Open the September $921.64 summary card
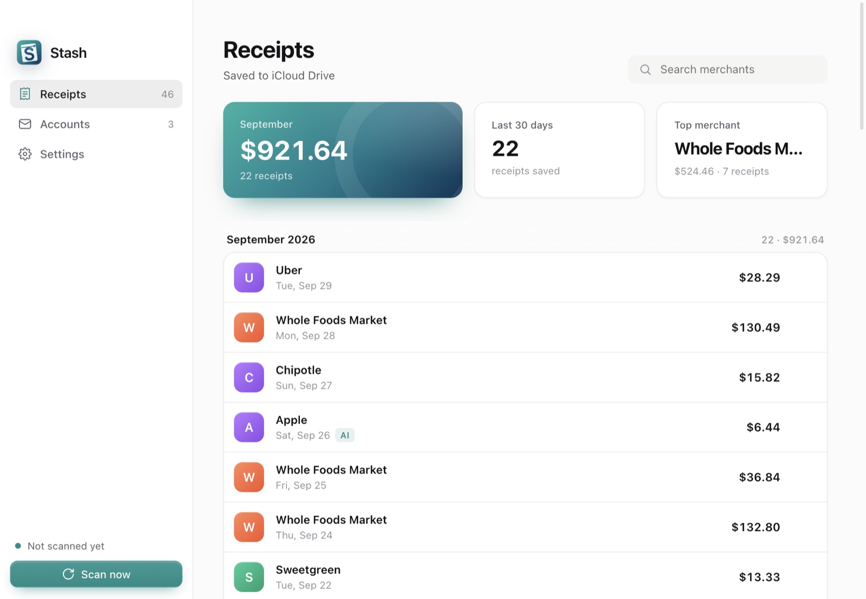866x599 pixels. (343, 150)
